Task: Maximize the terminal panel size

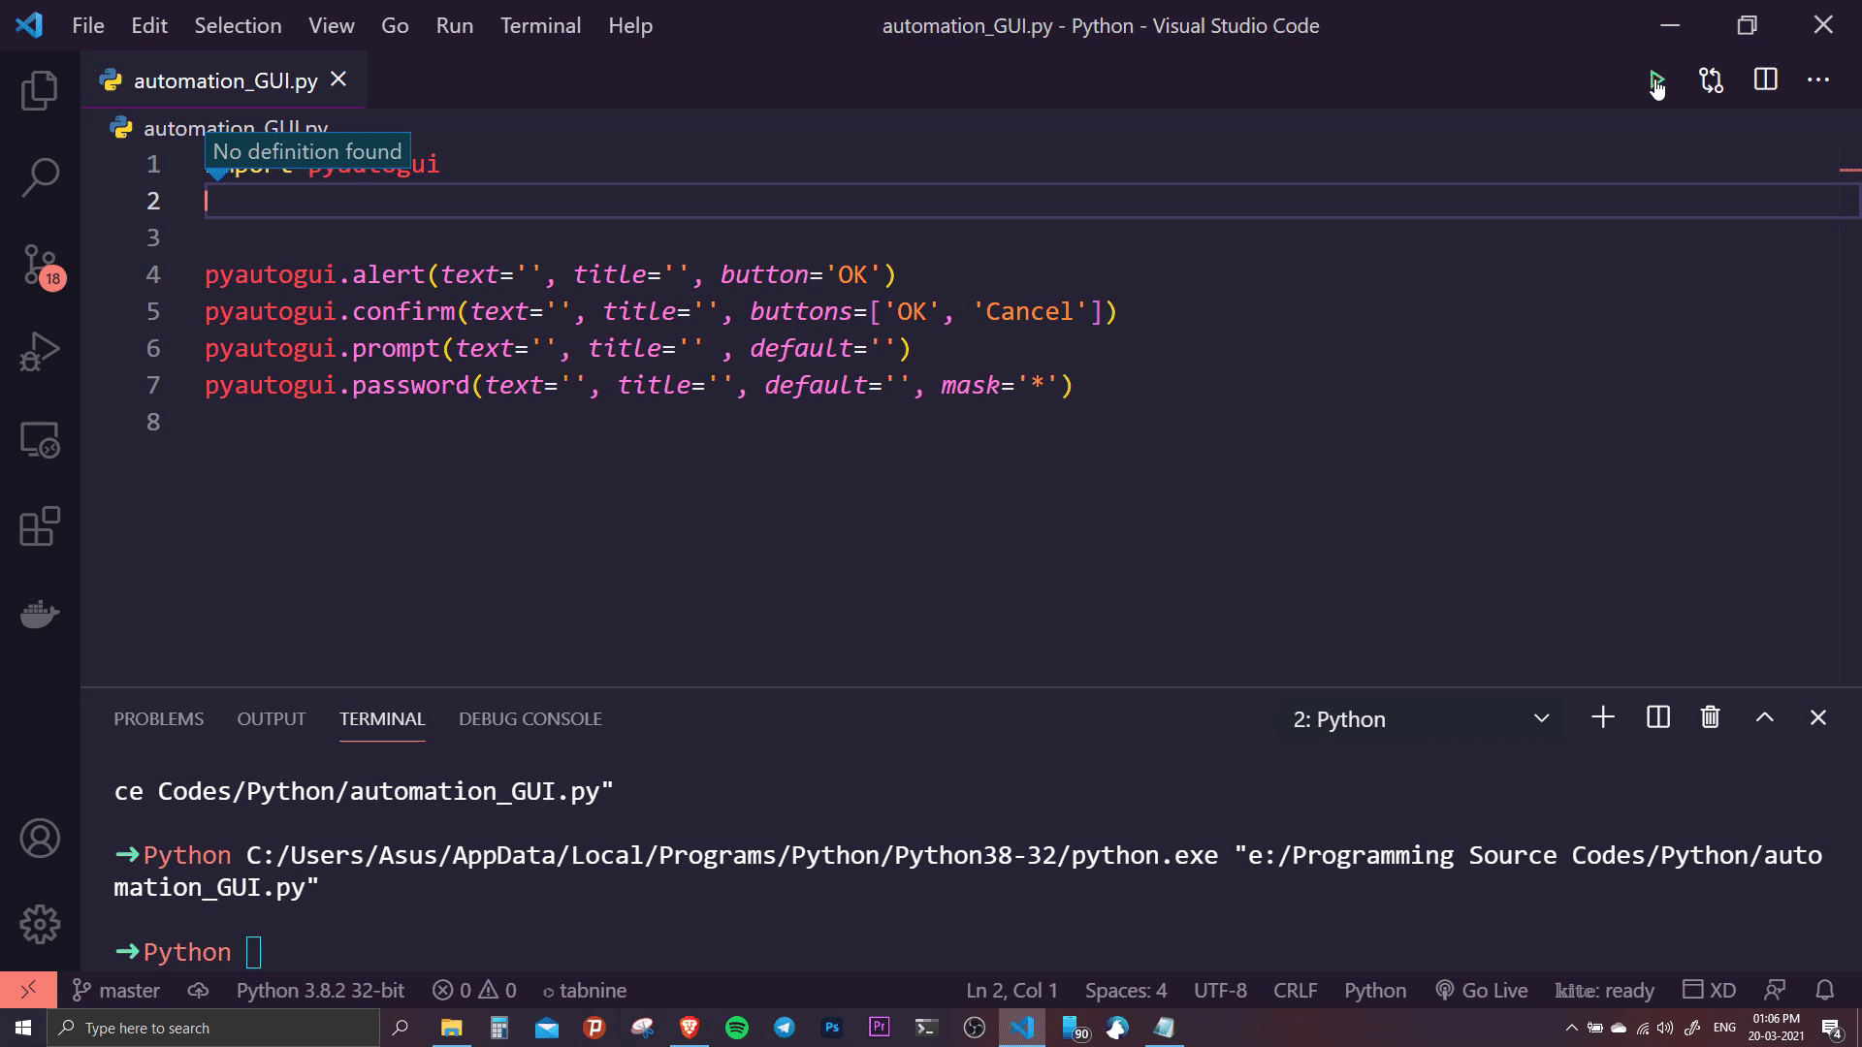Action: pyautogui.click(x=1764, y=718)
